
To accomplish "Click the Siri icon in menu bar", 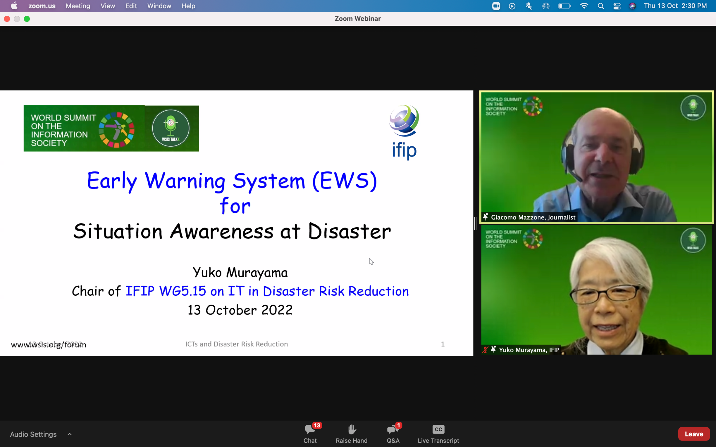I will tap(632, 6).
